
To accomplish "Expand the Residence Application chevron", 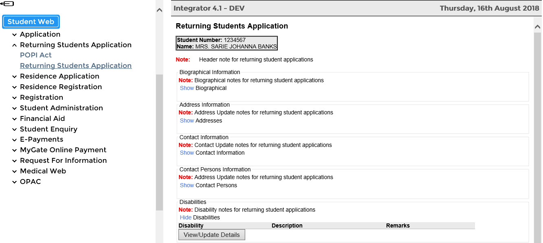I will click(15, 77).
